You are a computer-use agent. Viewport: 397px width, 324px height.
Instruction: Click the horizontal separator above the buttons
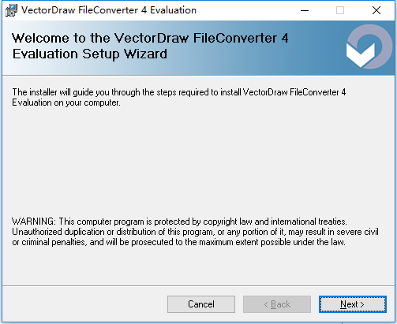click(x=198, y=285)
